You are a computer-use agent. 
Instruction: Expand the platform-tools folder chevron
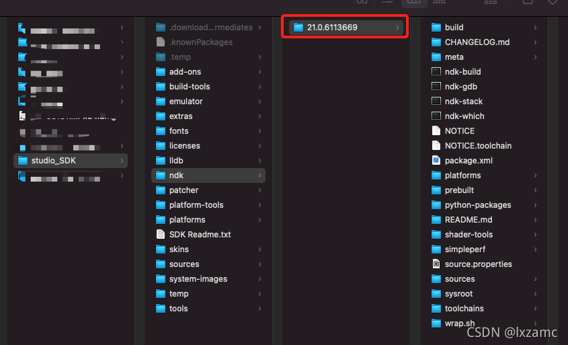259,204
